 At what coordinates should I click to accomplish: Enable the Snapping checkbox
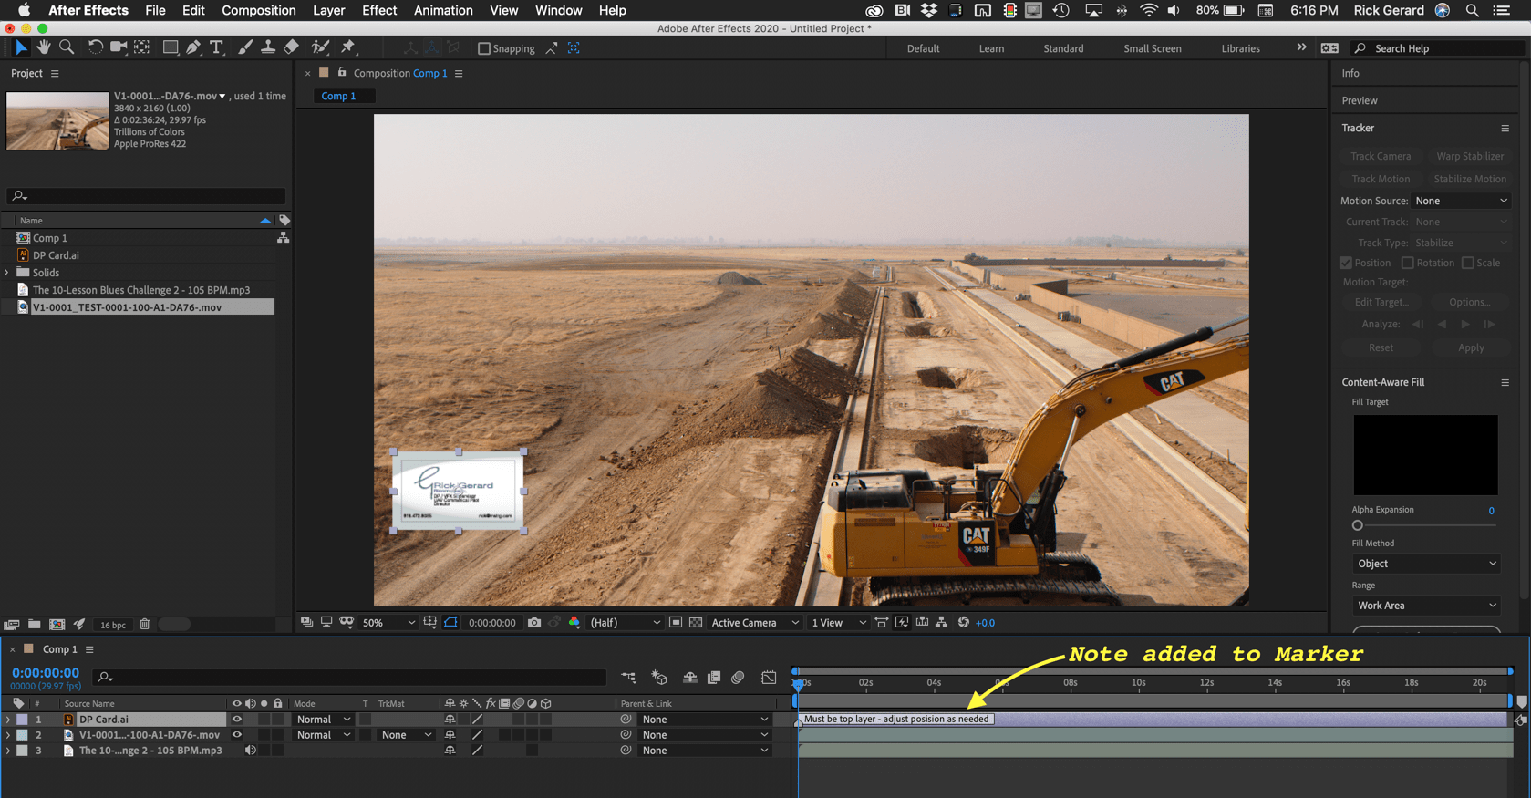point(484,48)
